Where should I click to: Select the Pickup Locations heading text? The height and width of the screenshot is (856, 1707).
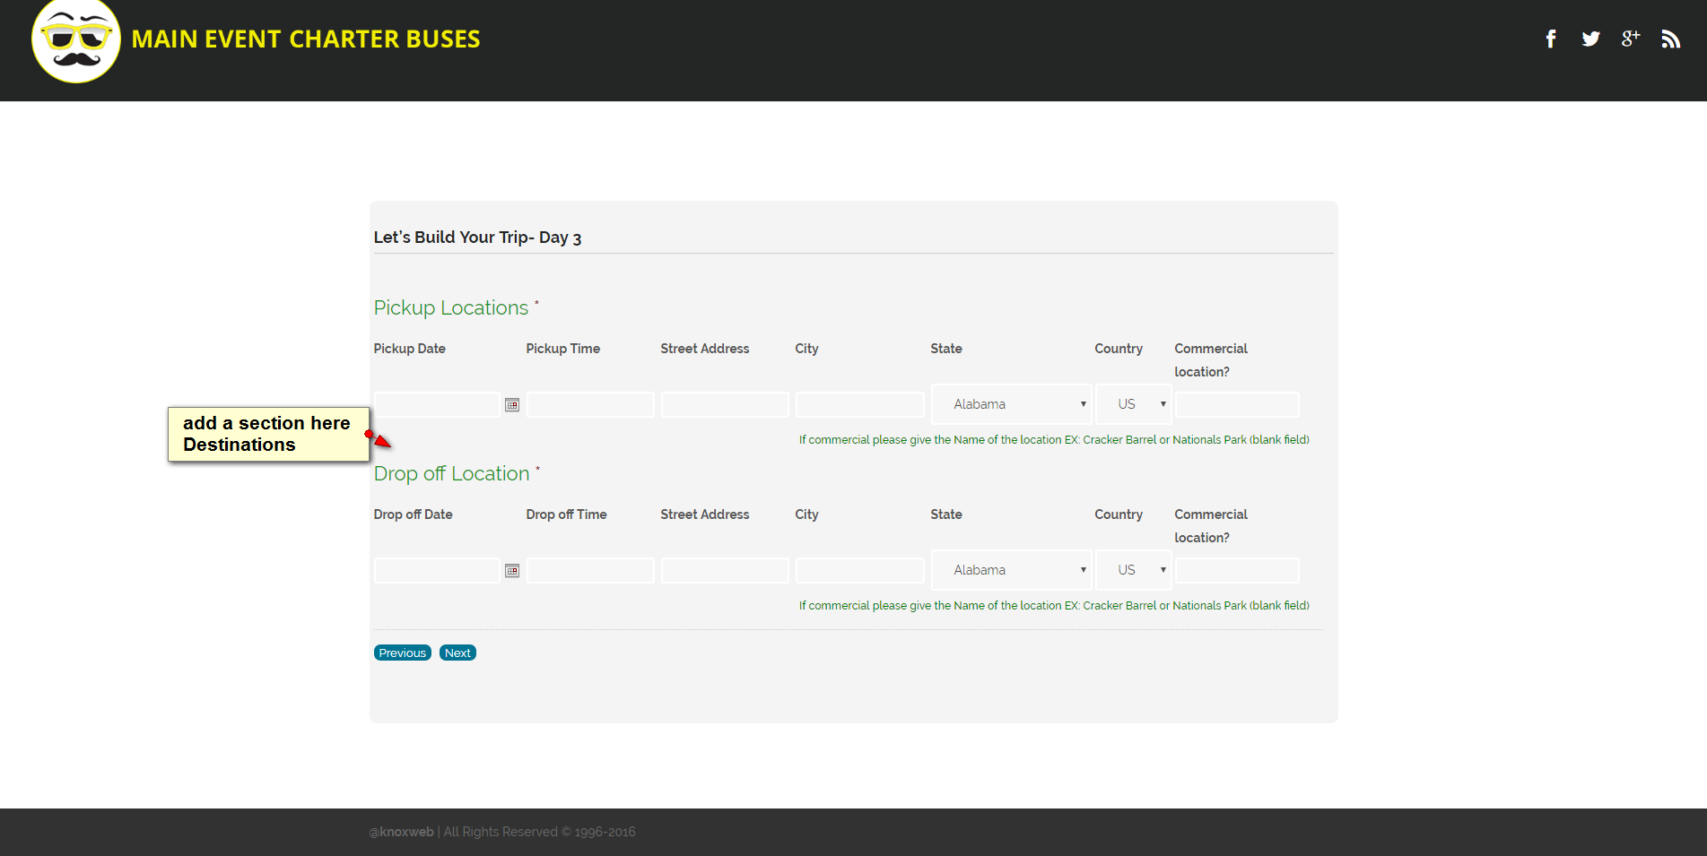(451, 307)
